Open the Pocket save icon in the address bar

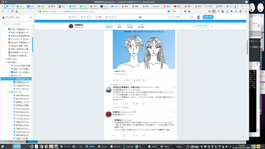[185, 11]
